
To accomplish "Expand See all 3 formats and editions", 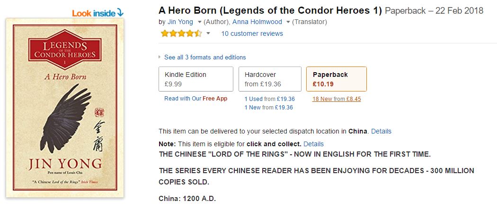I will point(204,57).
